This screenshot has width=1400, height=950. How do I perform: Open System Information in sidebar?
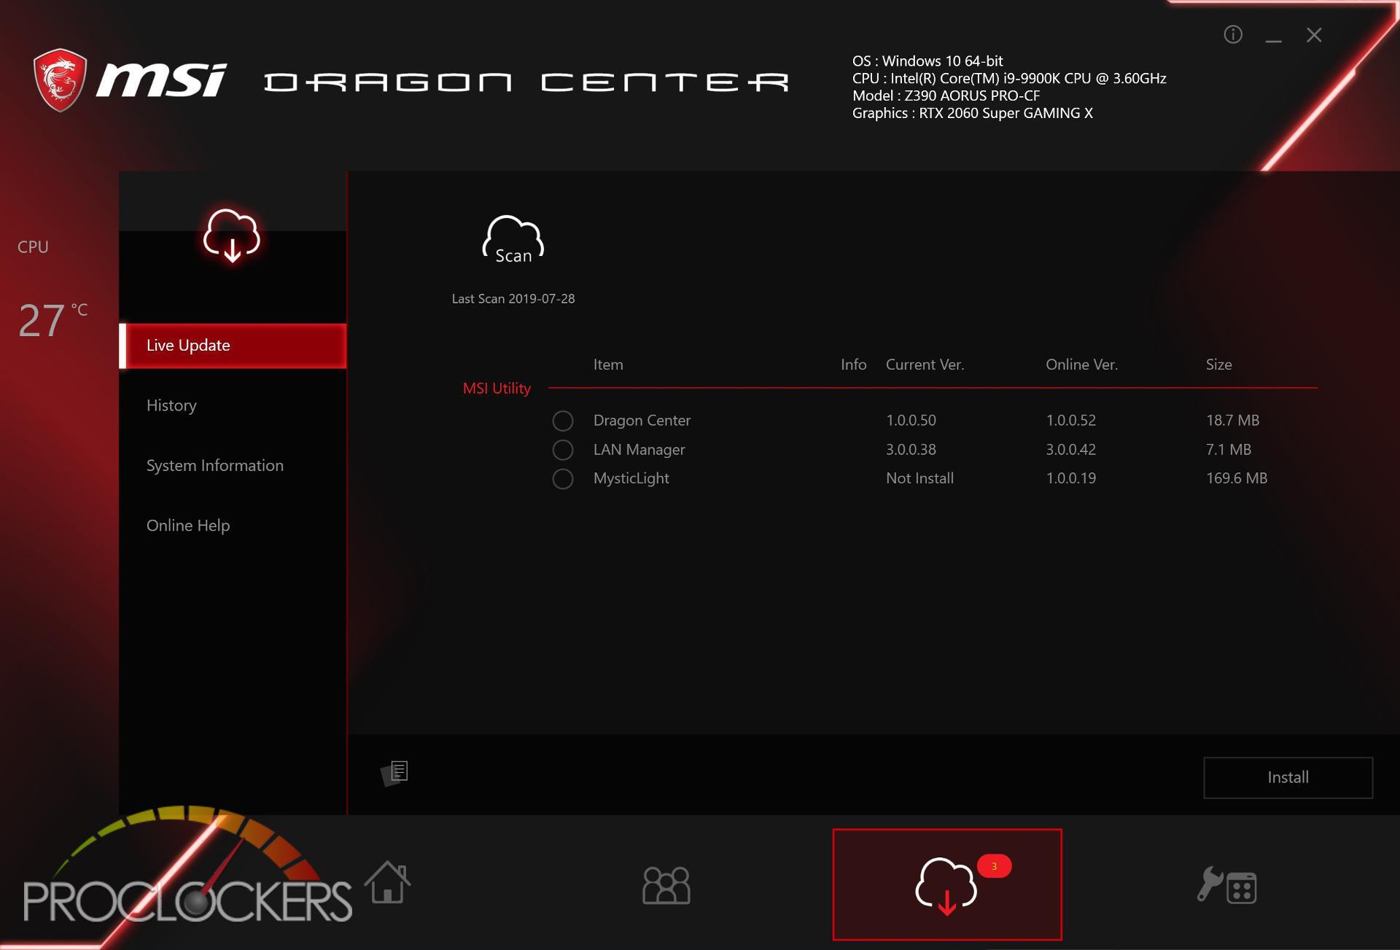(x=215, y=465)
